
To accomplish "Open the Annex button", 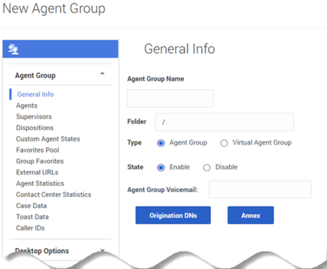I will coord(251,215).
